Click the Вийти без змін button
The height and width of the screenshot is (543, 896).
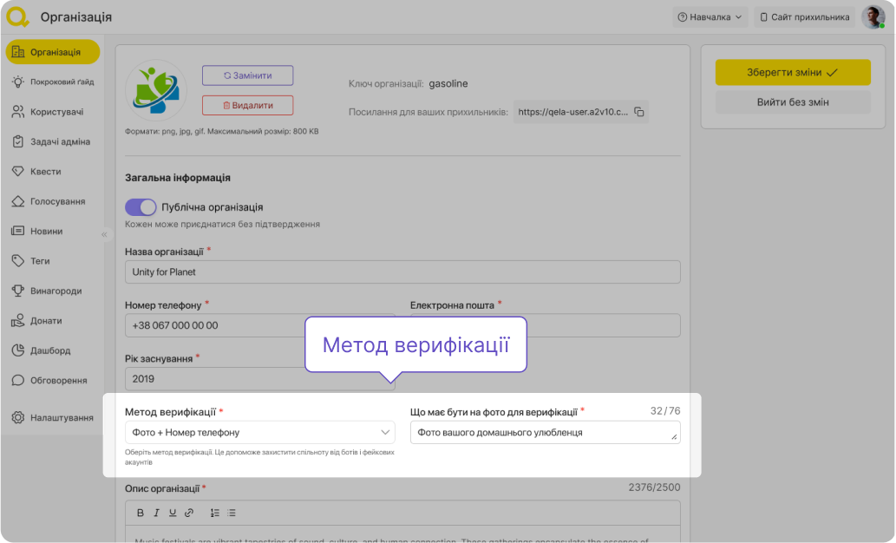(x=792, y=102)
